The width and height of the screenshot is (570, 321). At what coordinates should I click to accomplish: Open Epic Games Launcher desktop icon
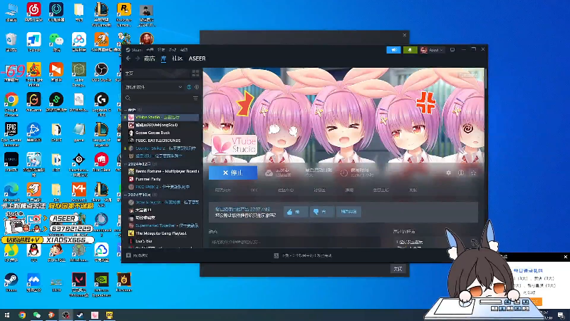coord(11,133)
